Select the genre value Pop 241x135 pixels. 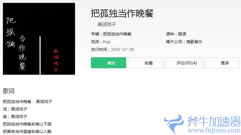107,42
